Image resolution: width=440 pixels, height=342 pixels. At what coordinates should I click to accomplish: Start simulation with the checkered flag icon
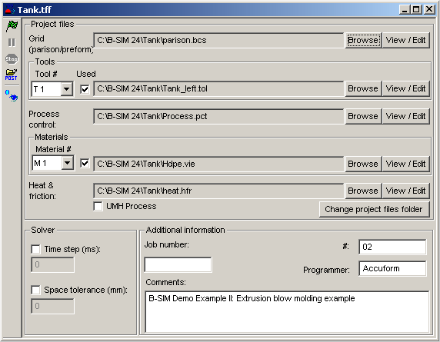point(12,26)
